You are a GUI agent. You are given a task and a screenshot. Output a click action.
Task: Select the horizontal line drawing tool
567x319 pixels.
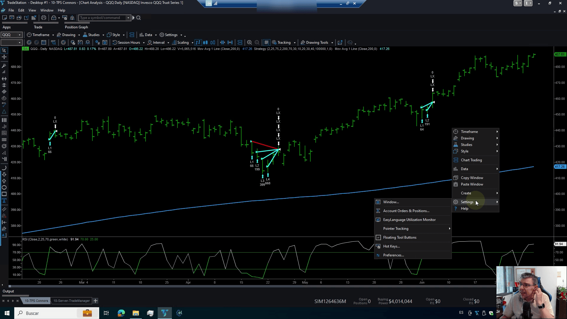coord(4,79)
